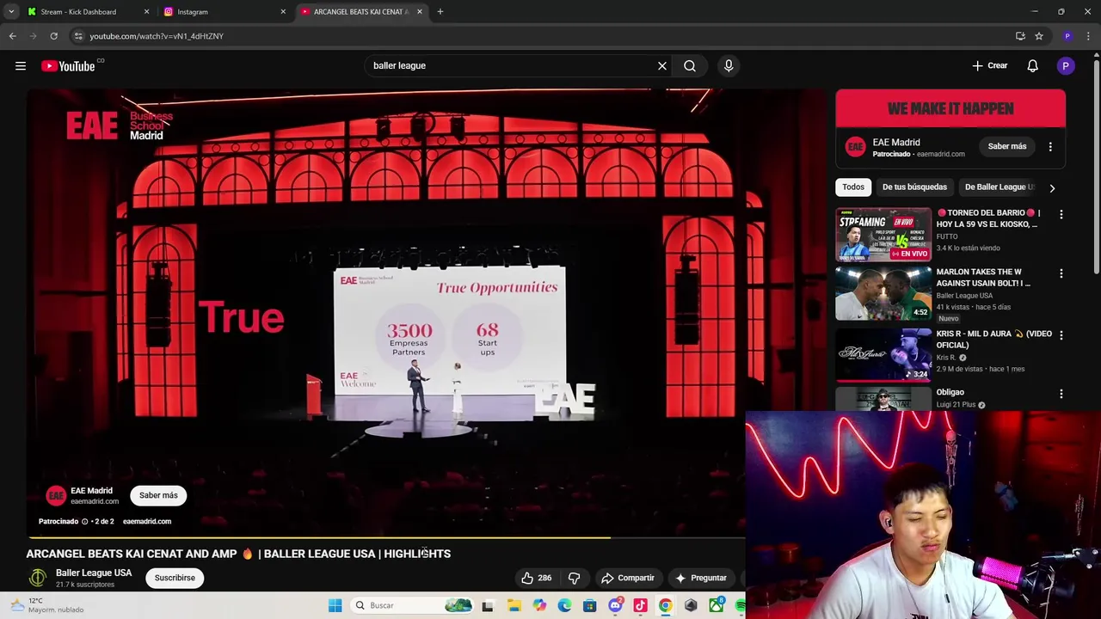Open Kris R Mil D Aura thumbnail
This screenshot has width=1101, height=619.
tap(883, 354)
